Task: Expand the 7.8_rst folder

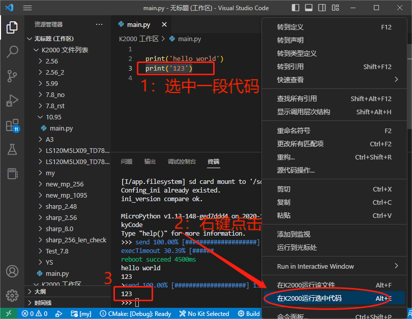Action: (68, 106)
